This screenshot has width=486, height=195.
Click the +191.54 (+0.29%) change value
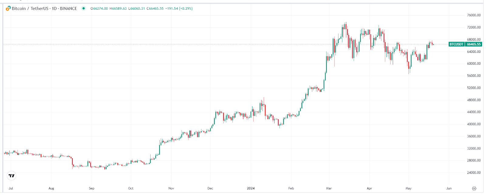[179, 9]
